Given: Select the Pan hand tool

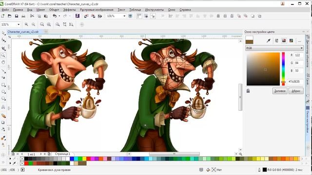Looking at the screenshot, I should 3,63.
